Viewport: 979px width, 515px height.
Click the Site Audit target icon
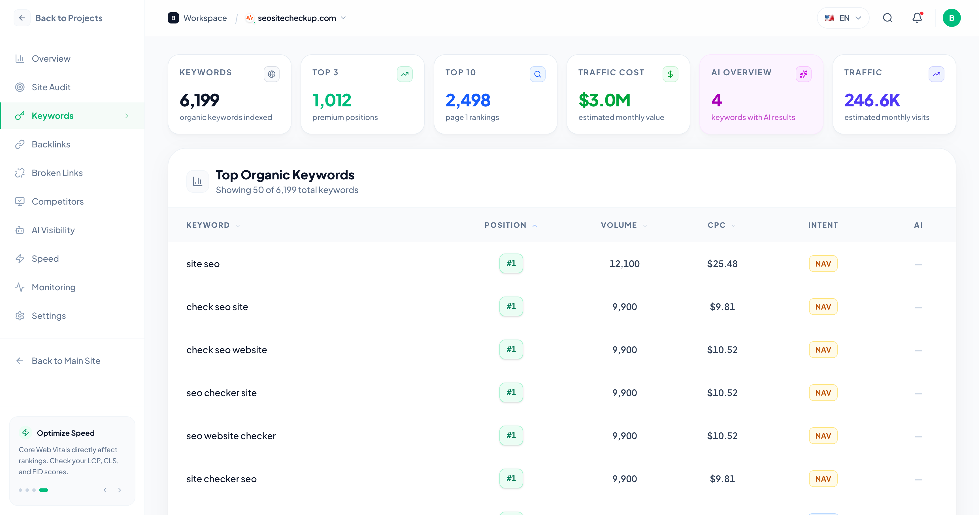point(20,87)
